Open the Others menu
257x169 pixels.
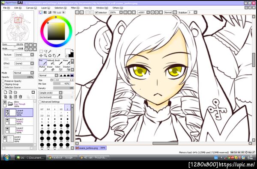[118, 8]
